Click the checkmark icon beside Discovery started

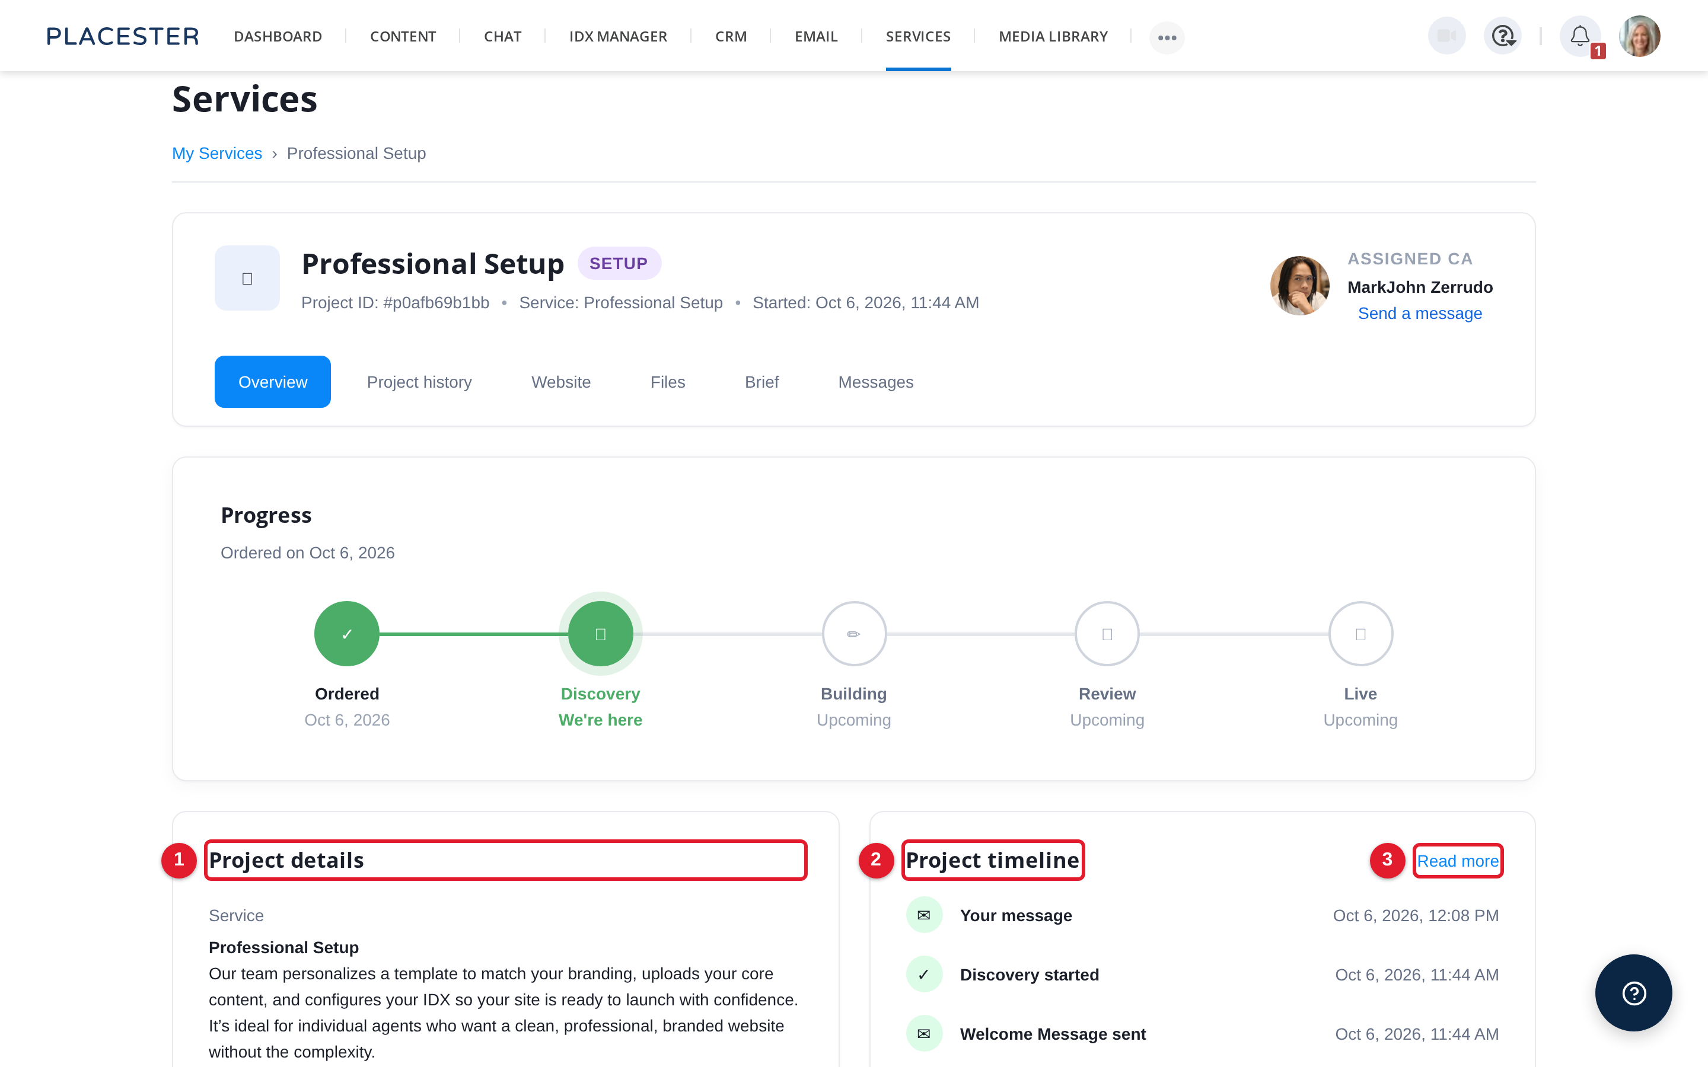point(924,975)
